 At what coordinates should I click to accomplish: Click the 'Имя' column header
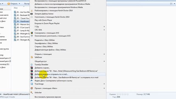tap(16, 8)
